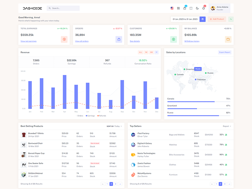Click the user icon in Customers card
Image resolution: width=252 pixels, height=189 pixels.
174,39
